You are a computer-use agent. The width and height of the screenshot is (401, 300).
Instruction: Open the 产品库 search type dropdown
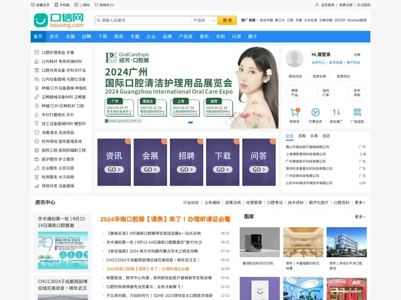click(204, 20)
